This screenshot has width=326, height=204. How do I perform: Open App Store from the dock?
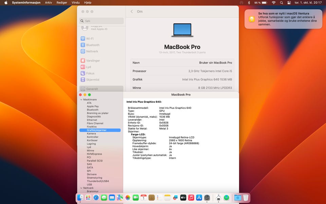point(199,197)
